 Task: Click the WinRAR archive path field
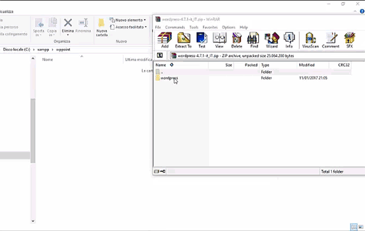point(267,56)
